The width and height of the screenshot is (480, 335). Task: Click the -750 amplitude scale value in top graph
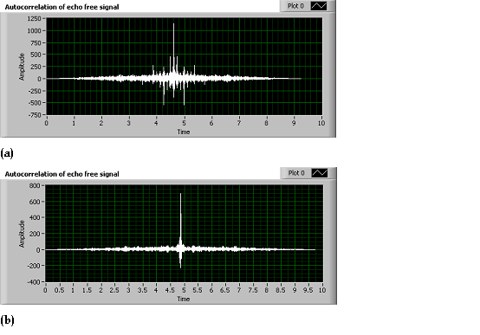pos(35,115)
